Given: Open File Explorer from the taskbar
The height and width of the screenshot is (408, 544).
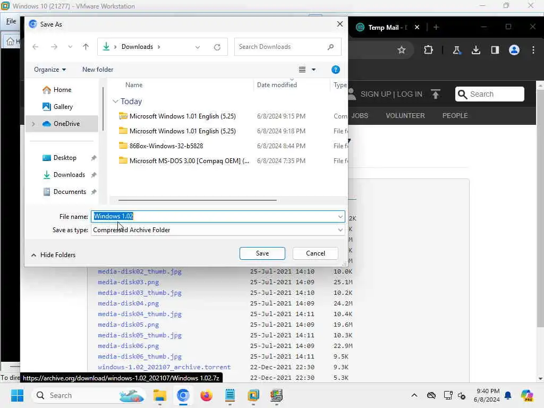Looking at the screenshot, I should click(x=159, y=395).
